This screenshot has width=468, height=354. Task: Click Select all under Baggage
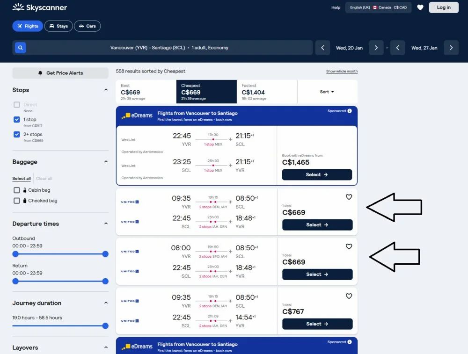(22, 179)
